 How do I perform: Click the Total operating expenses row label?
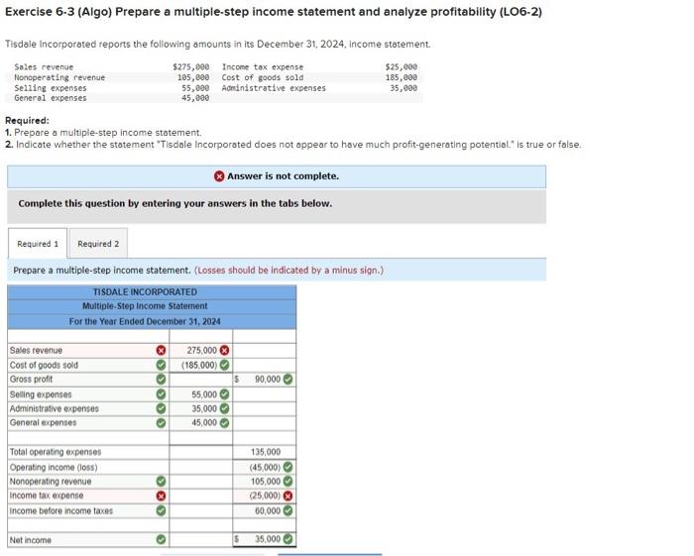click(56, 452)
